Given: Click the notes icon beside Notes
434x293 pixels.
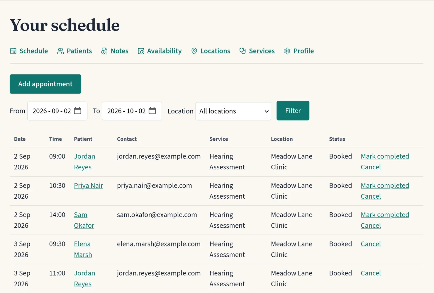Looking at the screenshot, I should (x=104, y=51).
